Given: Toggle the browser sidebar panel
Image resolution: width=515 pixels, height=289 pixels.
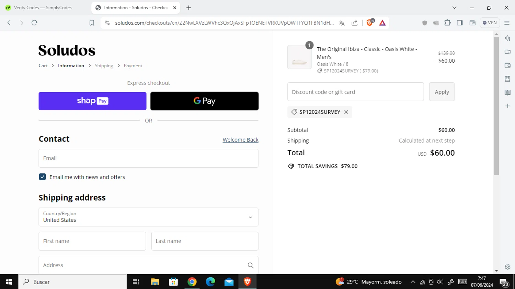Looking at the screenshot, I should tap(460, 23).
